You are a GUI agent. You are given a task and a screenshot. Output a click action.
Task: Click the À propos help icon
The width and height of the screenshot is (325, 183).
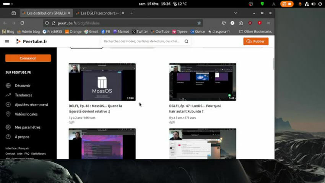[8, 137]
